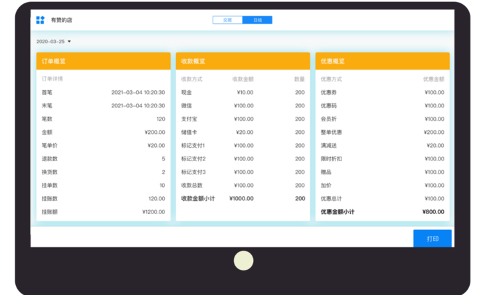Click the 数量 column header
Image resolution: width=485 pixels, height=295 pixels.
[x=300, y=79]
